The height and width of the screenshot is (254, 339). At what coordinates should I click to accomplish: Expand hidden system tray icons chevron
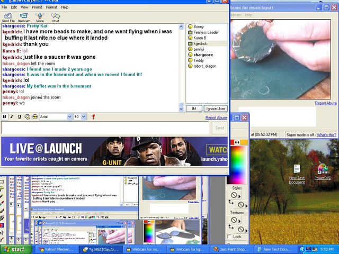[x=302, y=249]
